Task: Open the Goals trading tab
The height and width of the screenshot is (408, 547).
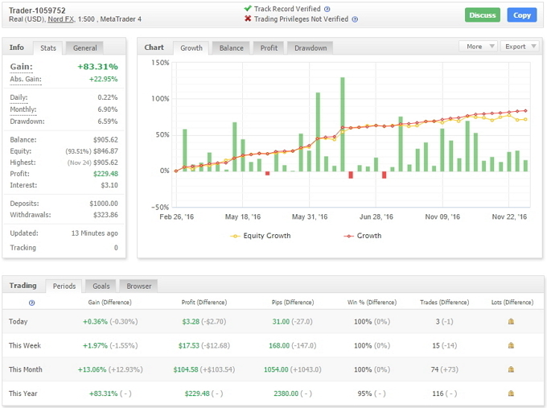Action: click(x=101, y=286)
